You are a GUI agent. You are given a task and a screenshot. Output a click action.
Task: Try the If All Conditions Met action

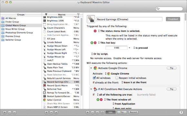[x=172, y=89]
